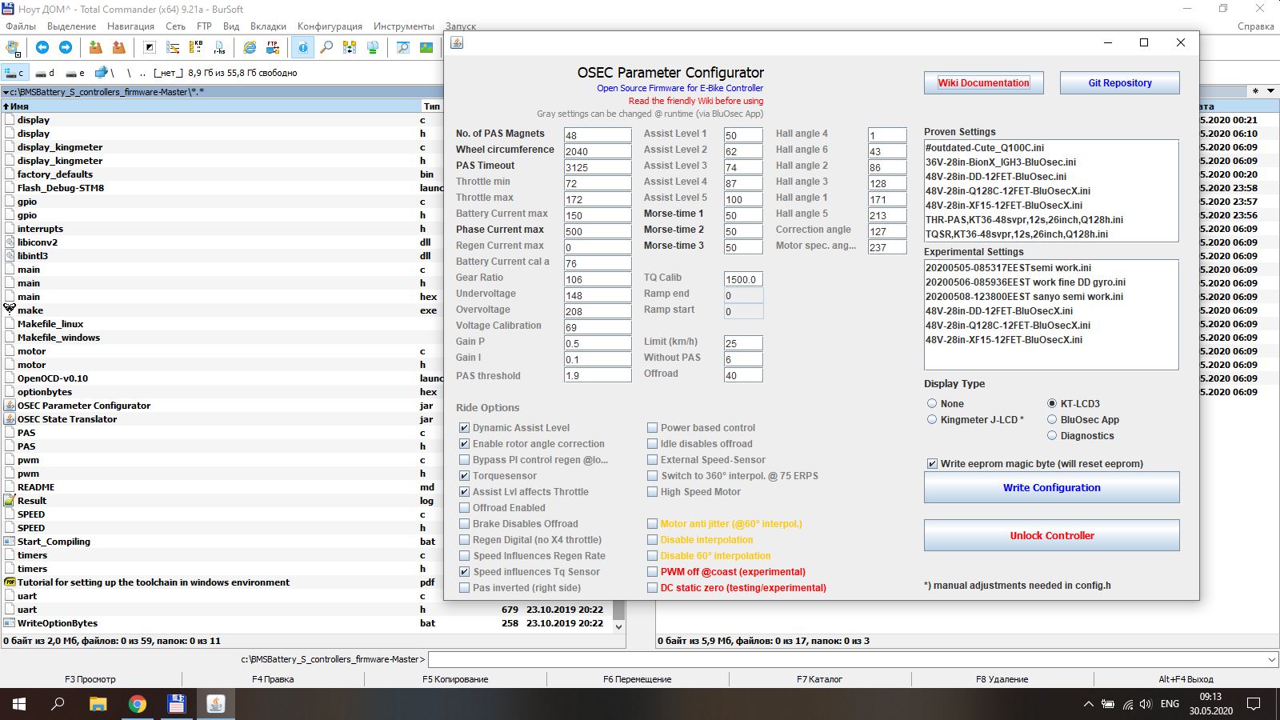The width and height of the screenshot is (1280, 720).
Task: Open the file search magnifier icon
Action: 326,48
